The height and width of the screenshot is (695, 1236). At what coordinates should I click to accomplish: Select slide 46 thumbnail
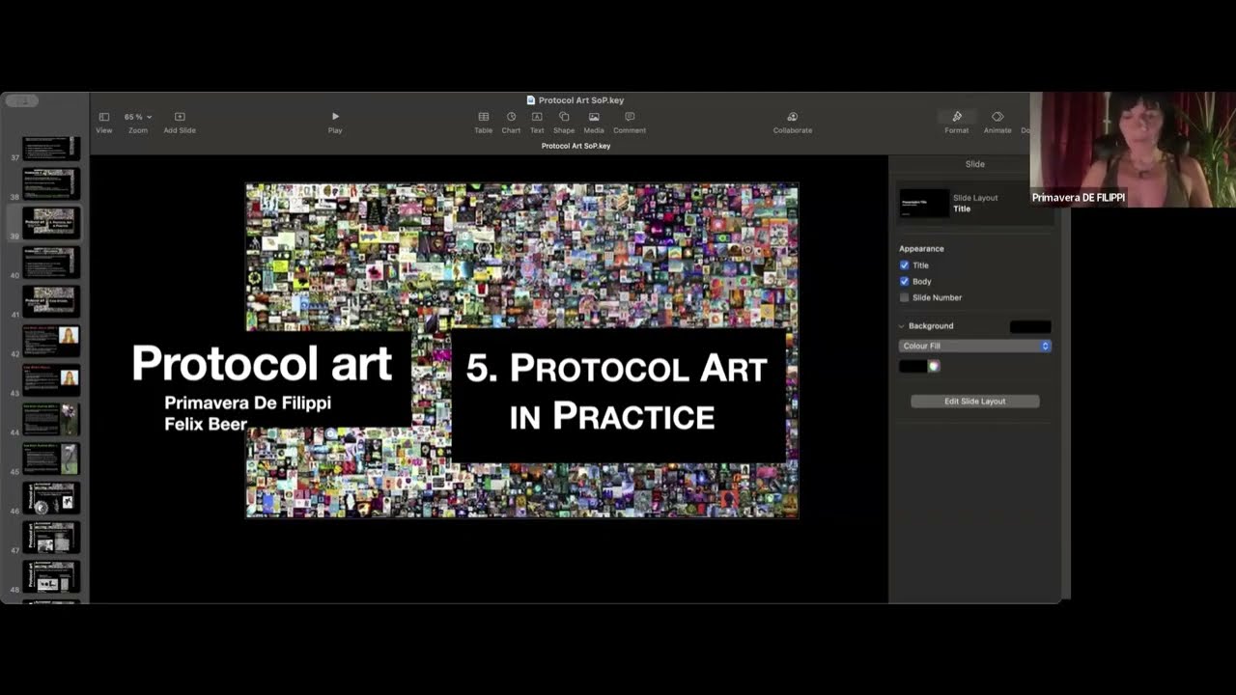click(x=51, y=498)
